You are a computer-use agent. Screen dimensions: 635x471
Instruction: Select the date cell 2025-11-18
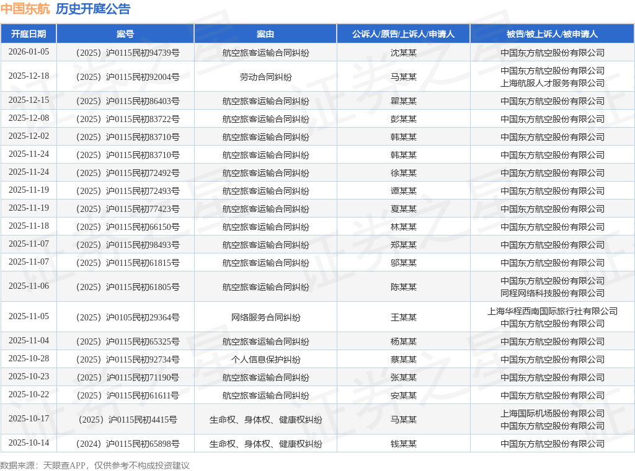(29, 226)
